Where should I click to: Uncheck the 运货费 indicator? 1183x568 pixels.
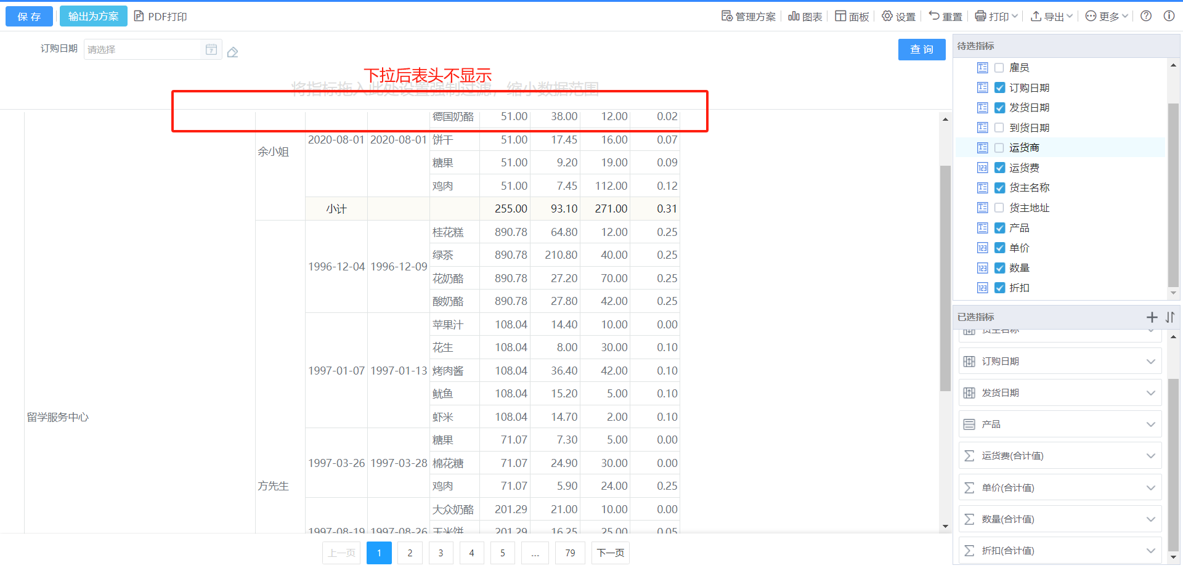point(999,168)
